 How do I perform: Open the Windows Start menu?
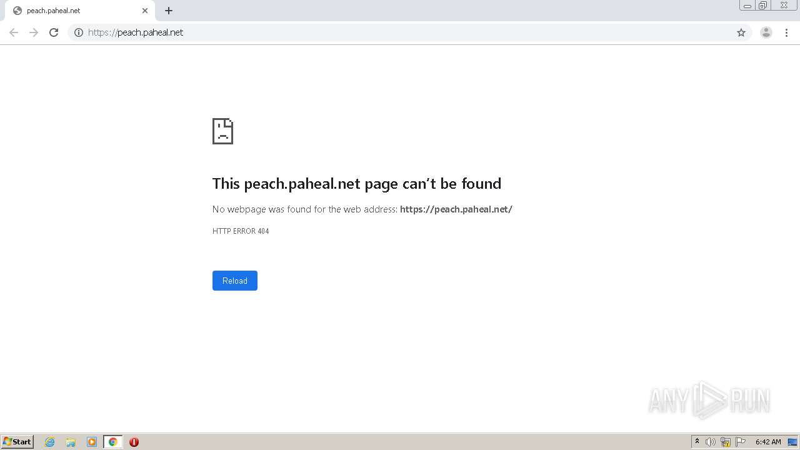tap(17, 442)
